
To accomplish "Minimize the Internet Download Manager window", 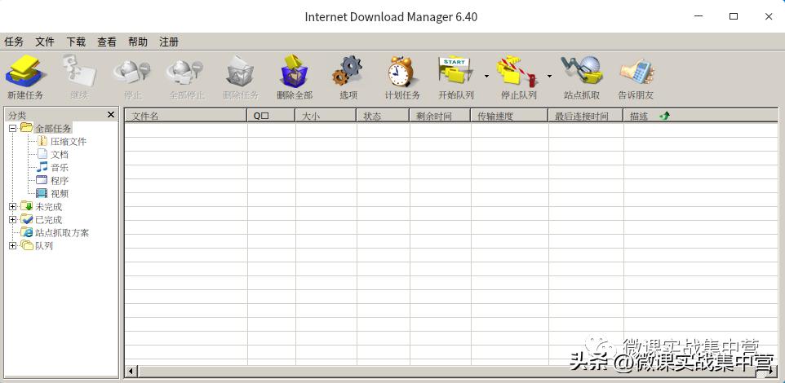I will [x=699, y=16].
